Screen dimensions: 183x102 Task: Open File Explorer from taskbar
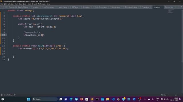(x=108, y=99)
